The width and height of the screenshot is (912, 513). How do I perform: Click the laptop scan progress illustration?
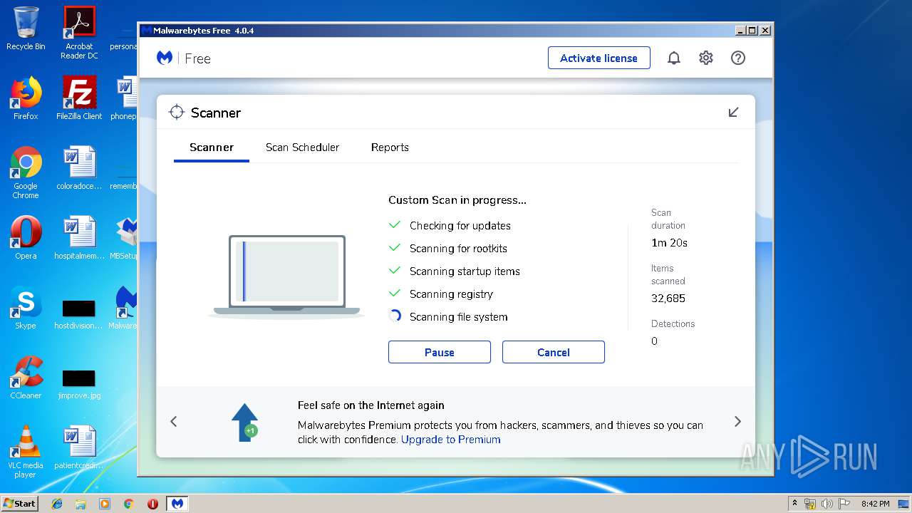pos(287,276)
